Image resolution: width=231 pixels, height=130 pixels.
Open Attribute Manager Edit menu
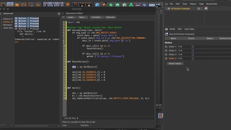pos(180,29)
